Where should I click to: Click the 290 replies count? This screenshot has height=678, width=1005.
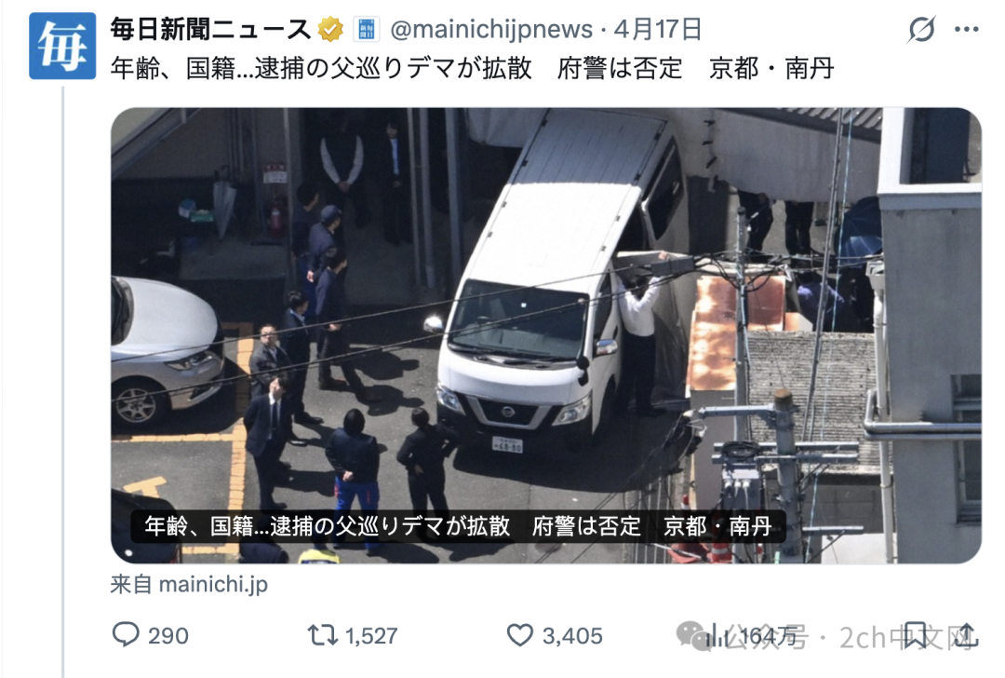pyautogui.click(x=168, y=636)
